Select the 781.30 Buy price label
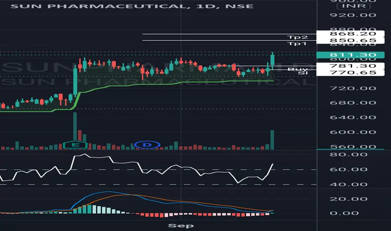Image resolution: width=391 pixels, height=231 pixels. 350,66
